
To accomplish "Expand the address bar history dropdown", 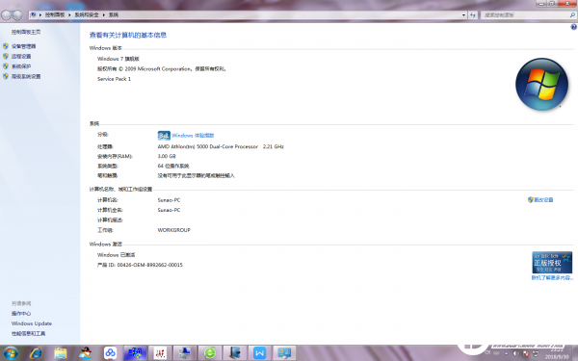I will pyautogui.click(x=463, y=15).
